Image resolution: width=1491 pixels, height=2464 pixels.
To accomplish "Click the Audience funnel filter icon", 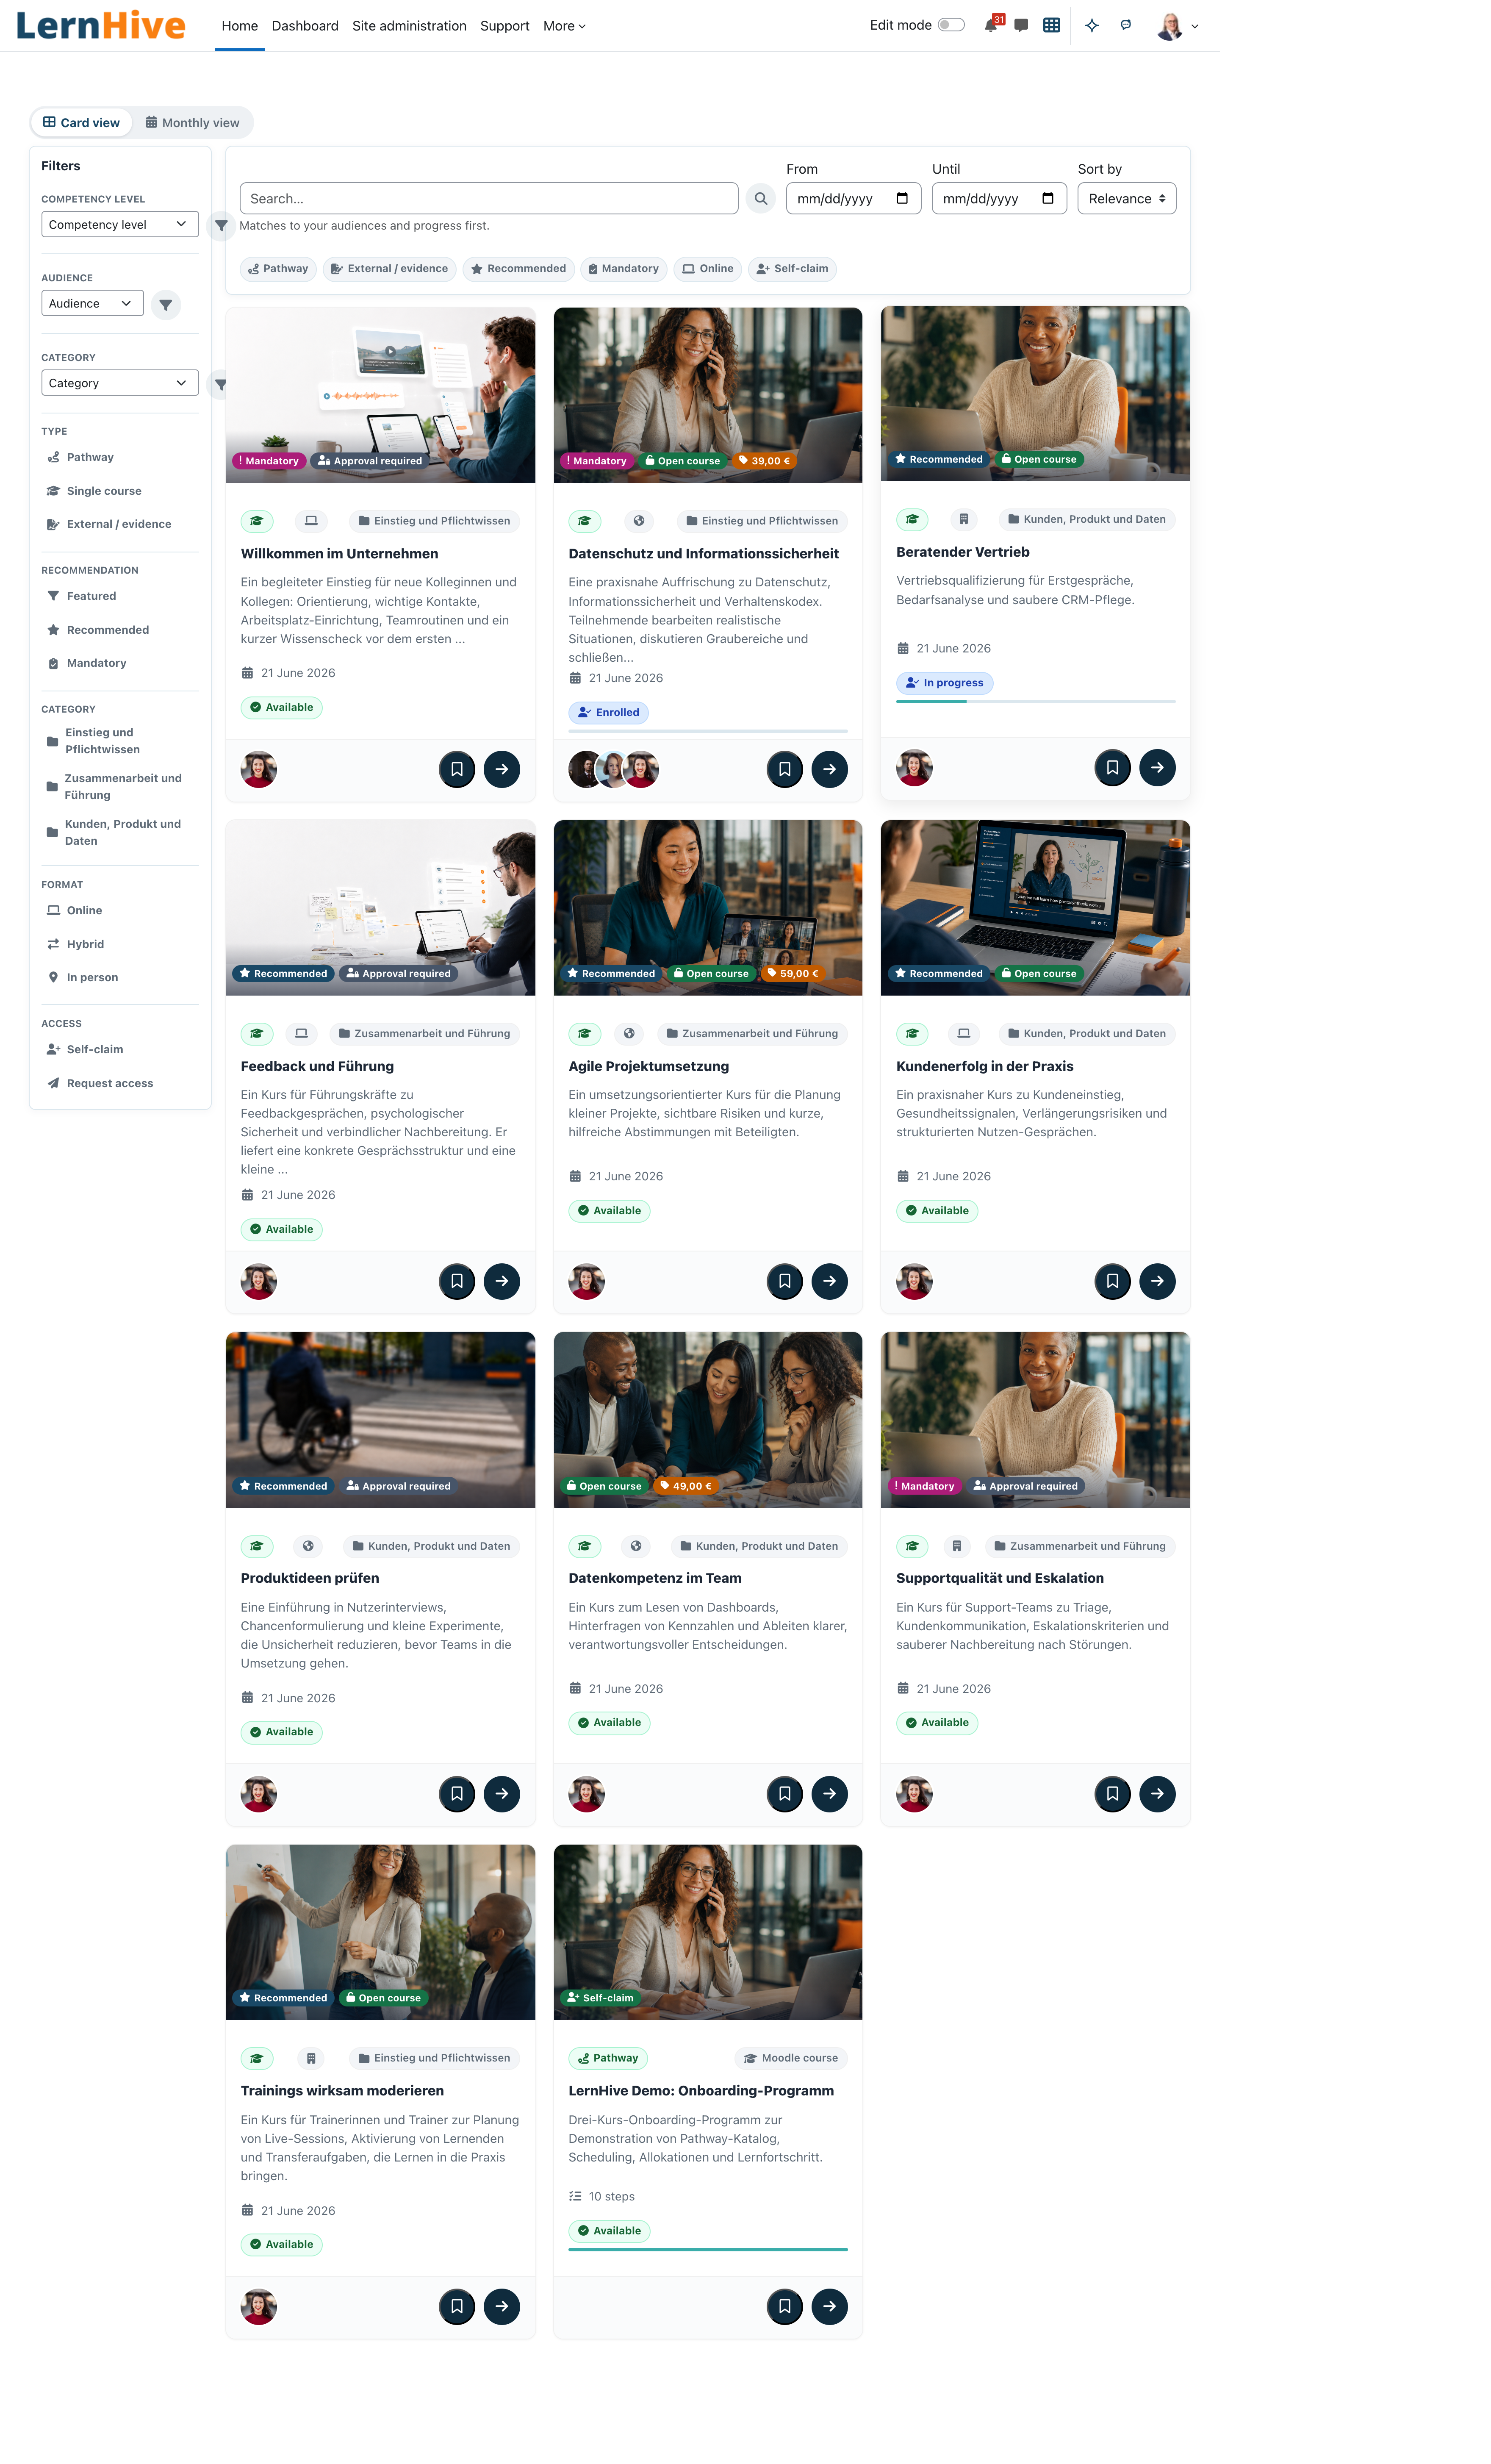I will pyautogui.click(x=166, y=304).
